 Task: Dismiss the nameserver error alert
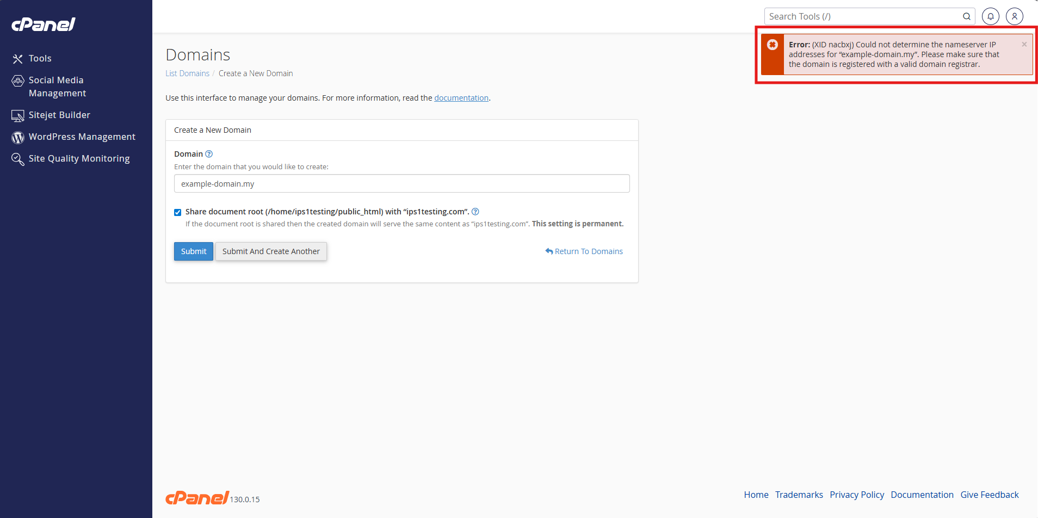pos(1024,45)
